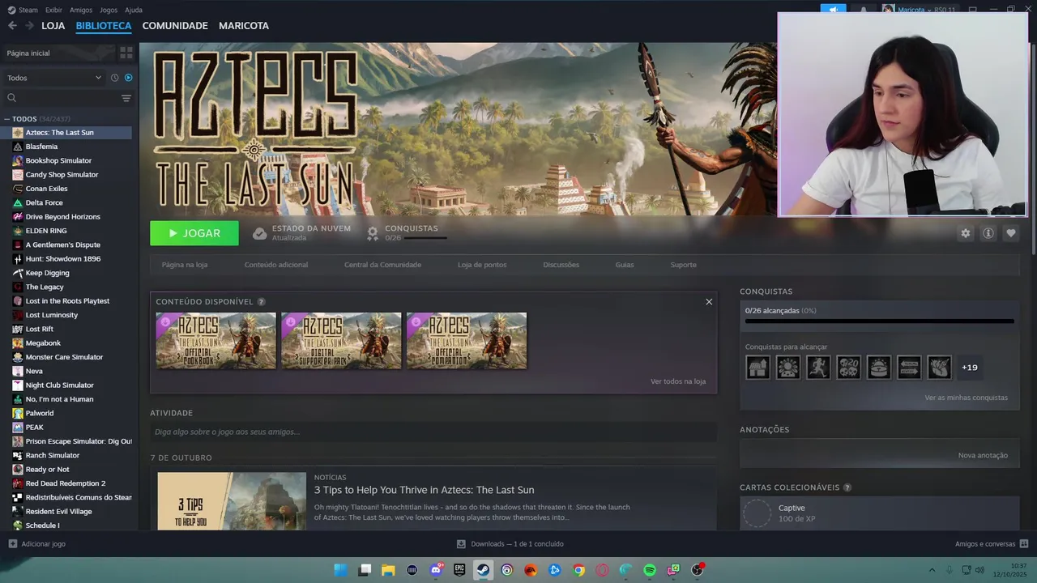
Task: Toggle the ready-to-play filter icon
Action: (x=128, y=78)
